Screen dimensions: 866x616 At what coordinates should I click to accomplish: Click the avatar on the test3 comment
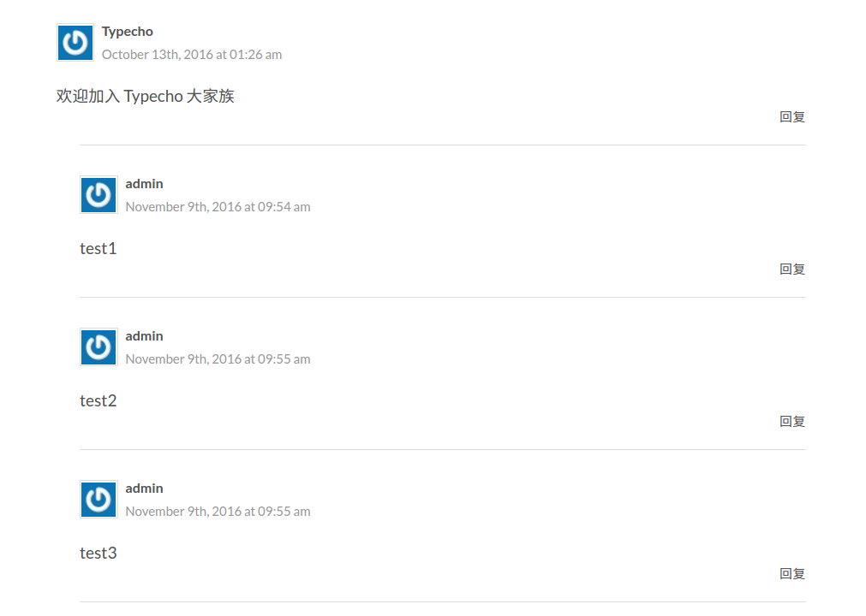point(99,499)
